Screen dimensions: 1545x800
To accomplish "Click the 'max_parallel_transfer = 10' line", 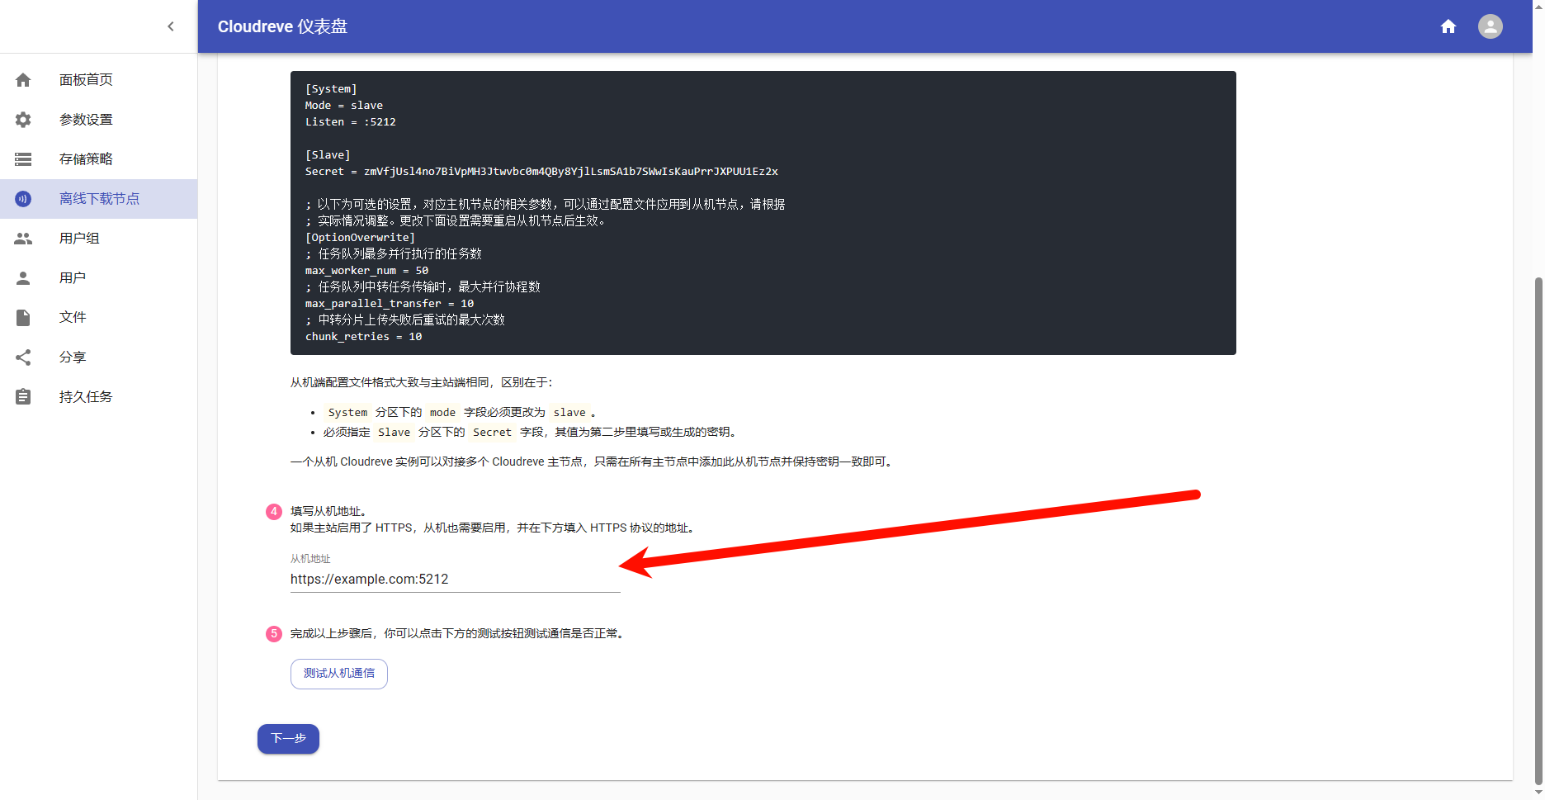I will 390,304.
